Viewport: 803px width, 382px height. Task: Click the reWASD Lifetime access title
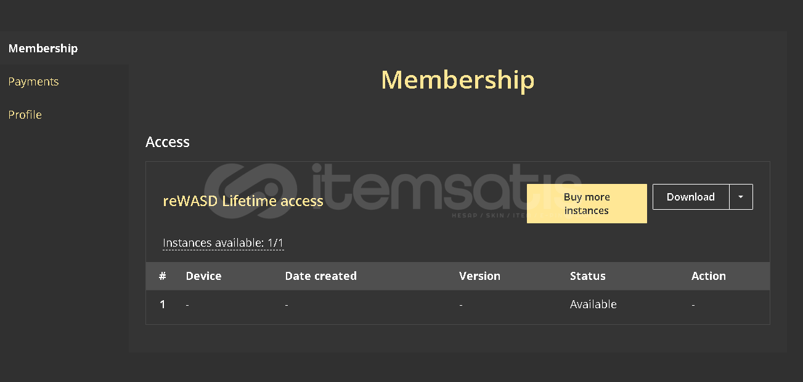243,201
